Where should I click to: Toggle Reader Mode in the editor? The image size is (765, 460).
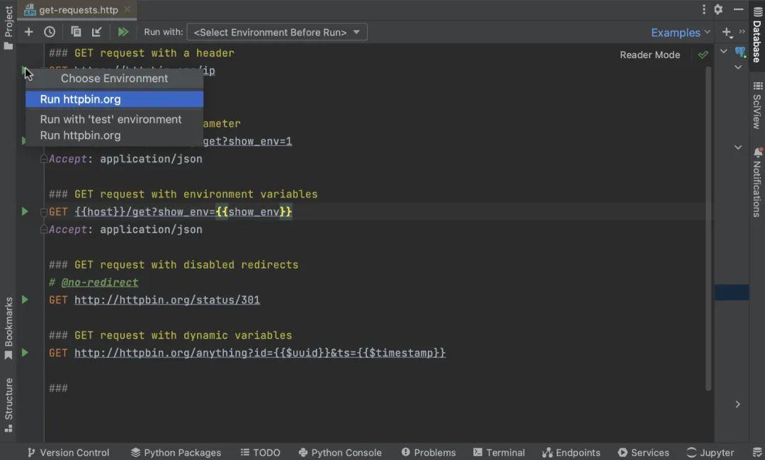649,55
